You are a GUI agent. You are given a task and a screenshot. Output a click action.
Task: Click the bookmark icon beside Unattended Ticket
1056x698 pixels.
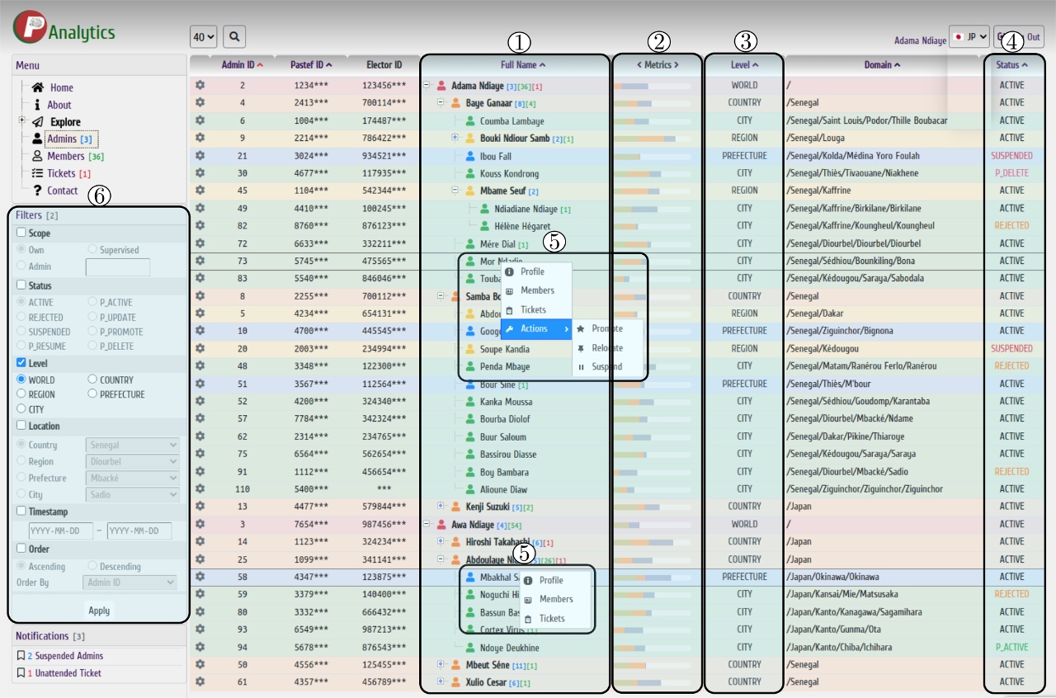pyautogui.click(x=21, y=673)
